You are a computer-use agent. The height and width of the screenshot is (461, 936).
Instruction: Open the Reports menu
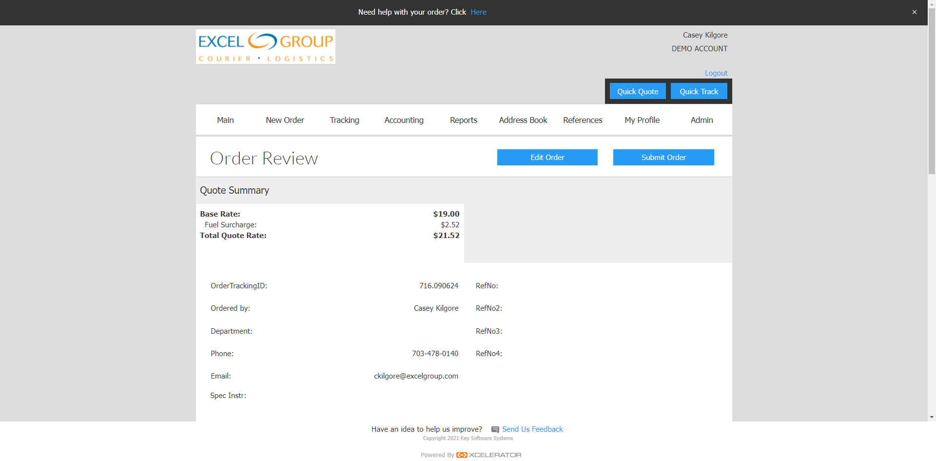[463, 120]
